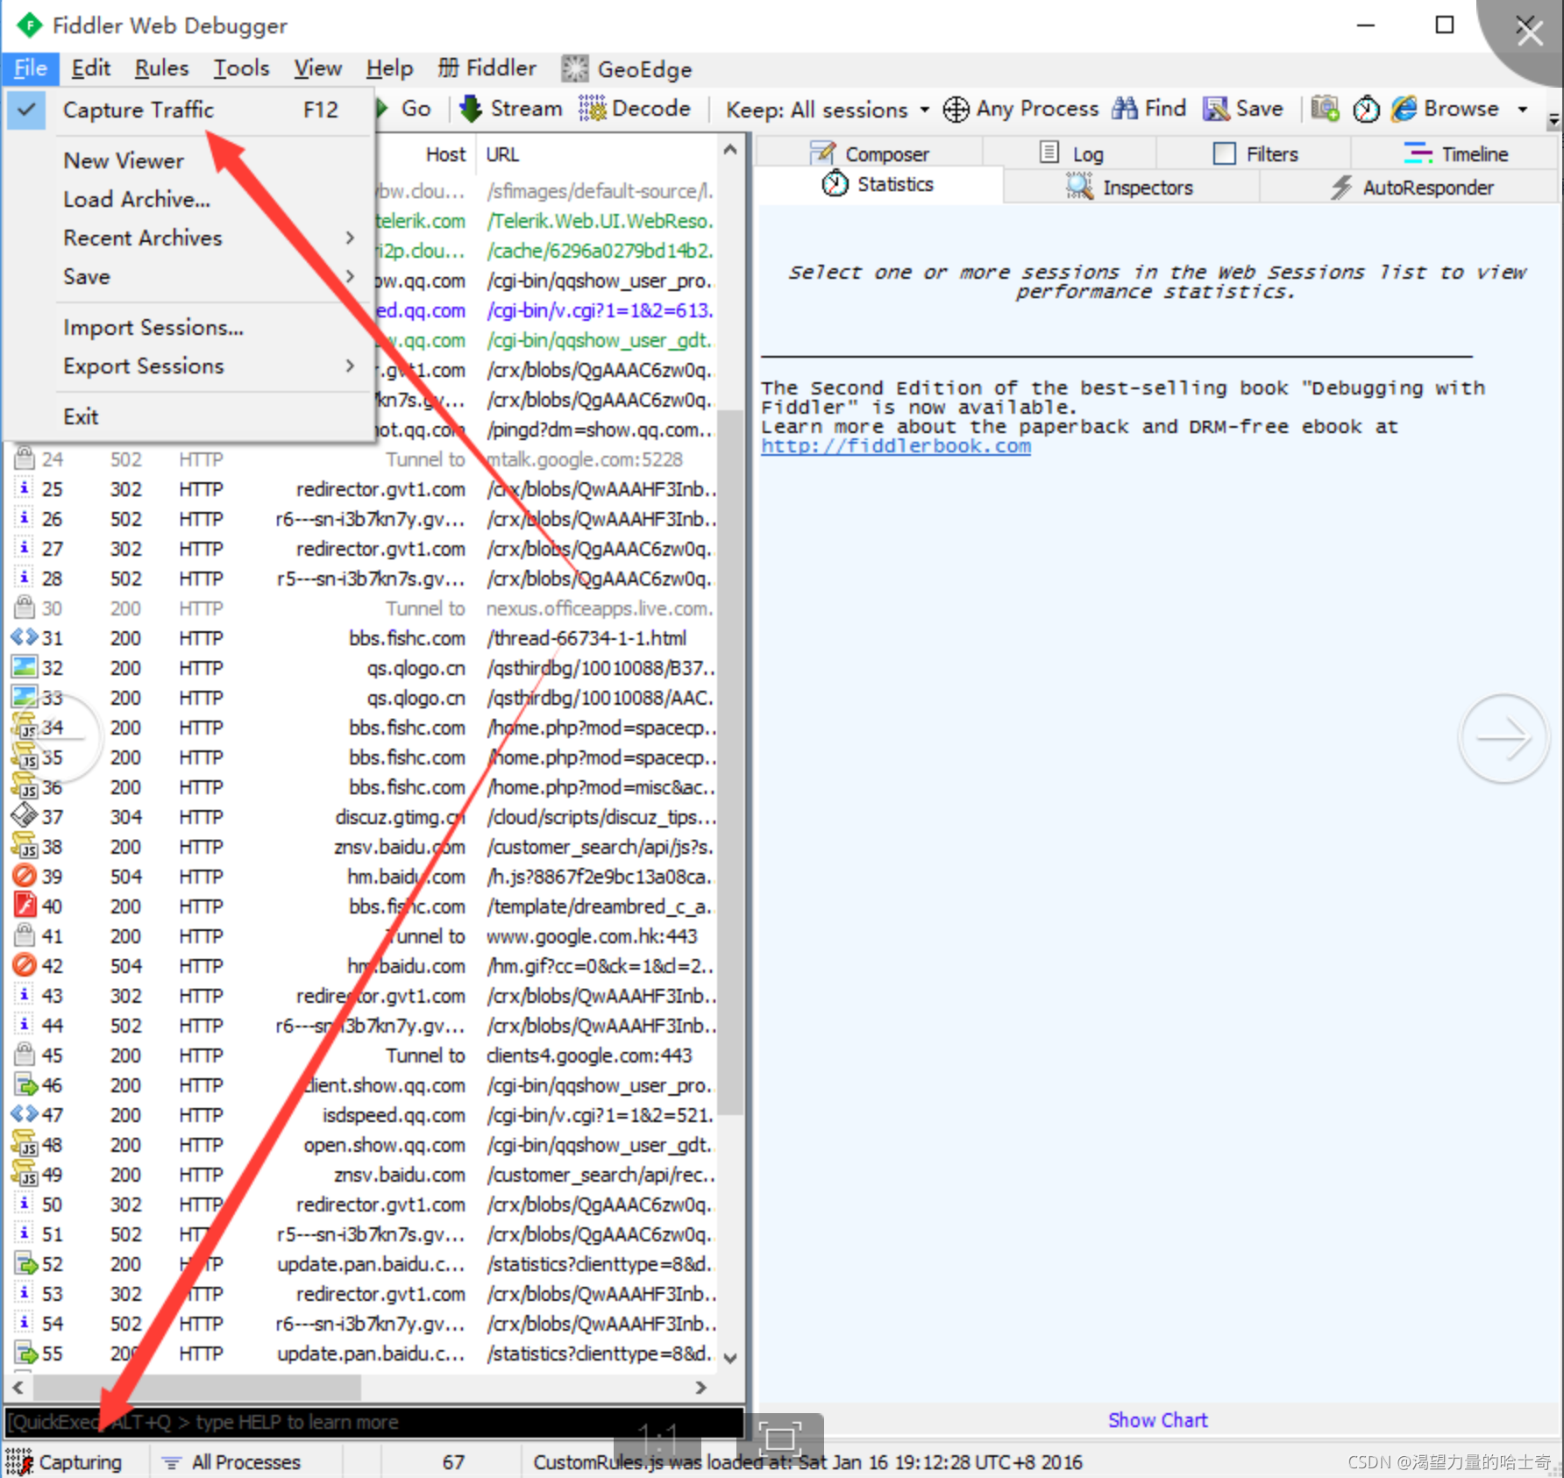Click the Go resume arrow
The width and height of the screenshot is (1564, 1478).
click(382, 109)
